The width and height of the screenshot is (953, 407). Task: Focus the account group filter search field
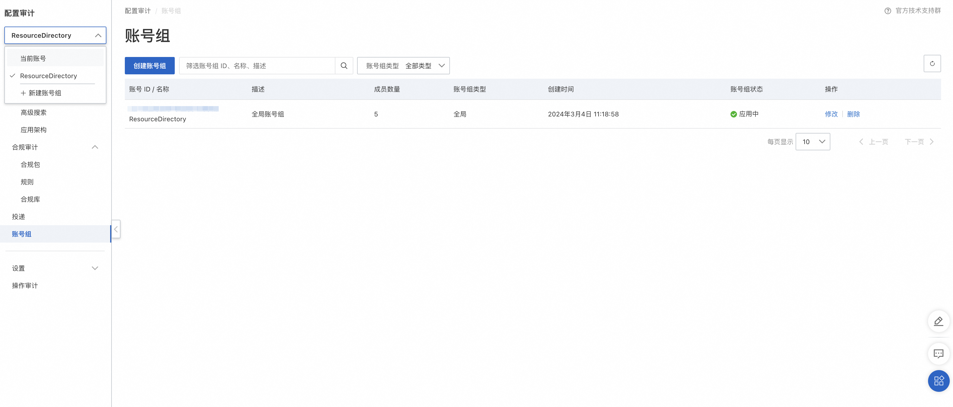[x=257, y=65]
